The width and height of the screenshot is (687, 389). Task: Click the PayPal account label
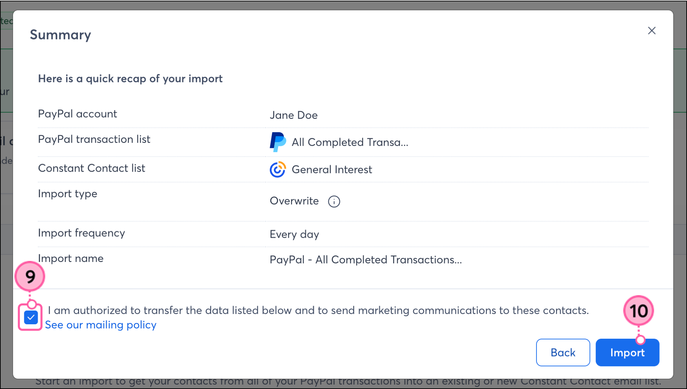coord(77,114)
